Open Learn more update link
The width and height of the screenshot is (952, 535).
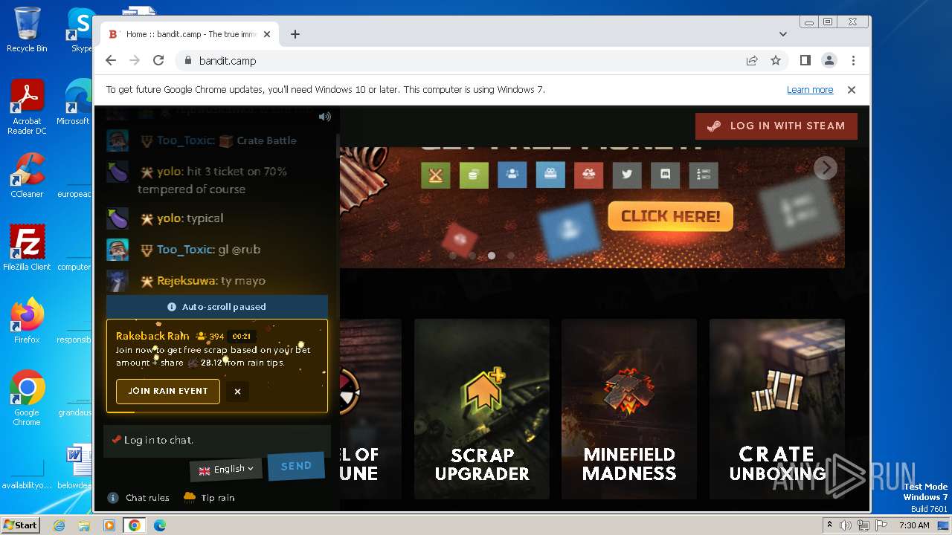(810, 90)
